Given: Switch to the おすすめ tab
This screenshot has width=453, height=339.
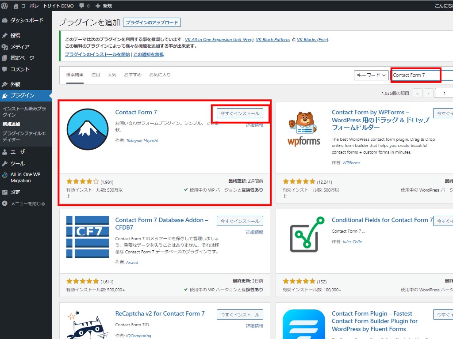Looking at the screenshot, I should (x=133, y=75).
